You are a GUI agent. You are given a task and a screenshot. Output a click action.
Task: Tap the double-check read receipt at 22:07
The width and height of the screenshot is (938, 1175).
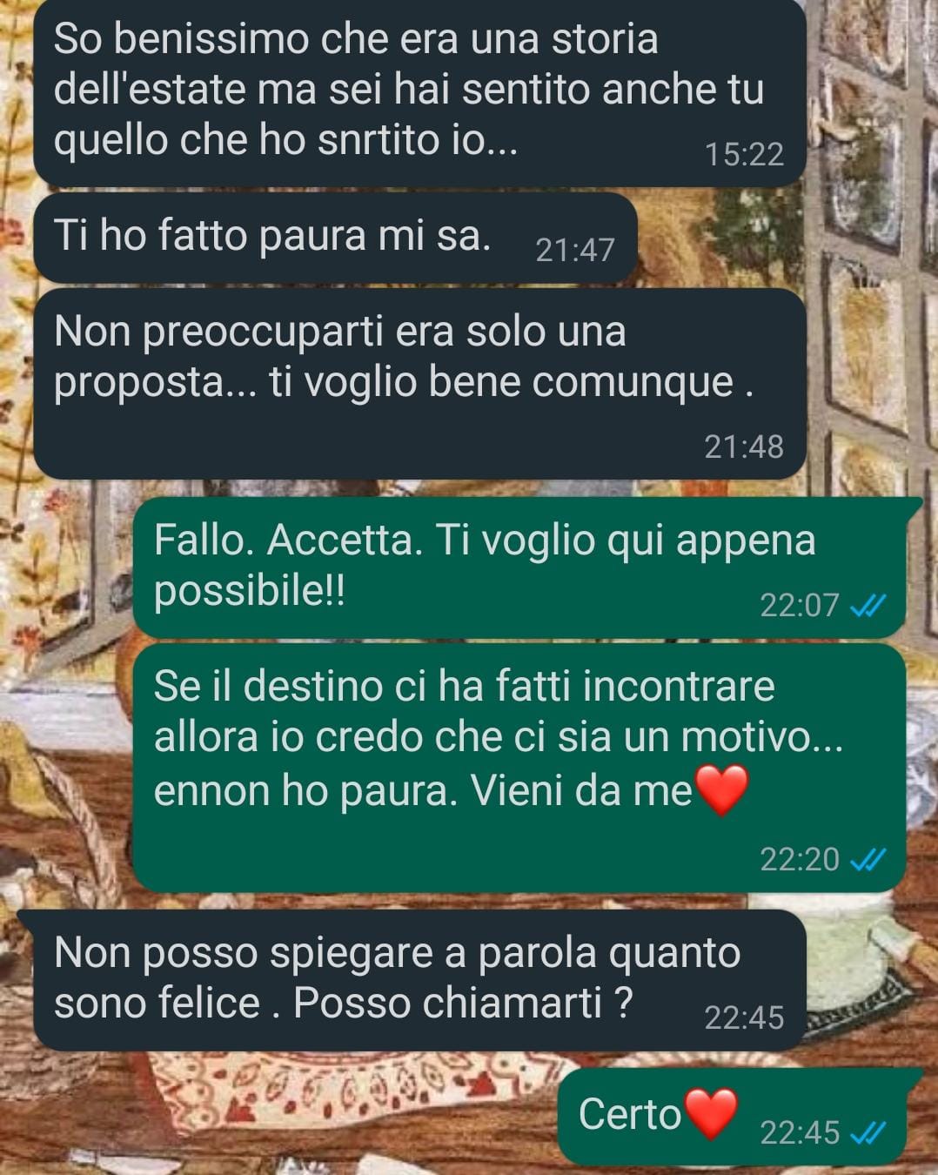coord(868,605)
